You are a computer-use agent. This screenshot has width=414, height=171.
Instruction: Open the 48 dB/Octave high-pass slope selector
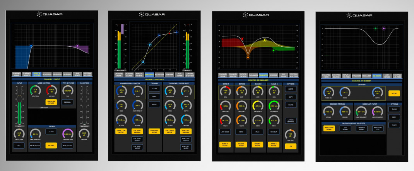(36, 146)
